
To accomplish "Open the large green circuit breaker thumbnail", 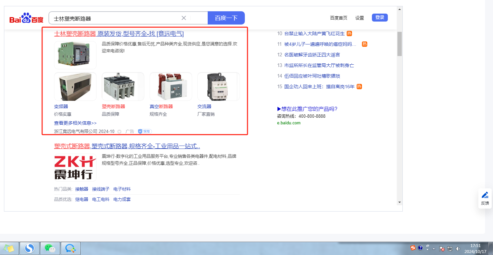I will point(75,55).
